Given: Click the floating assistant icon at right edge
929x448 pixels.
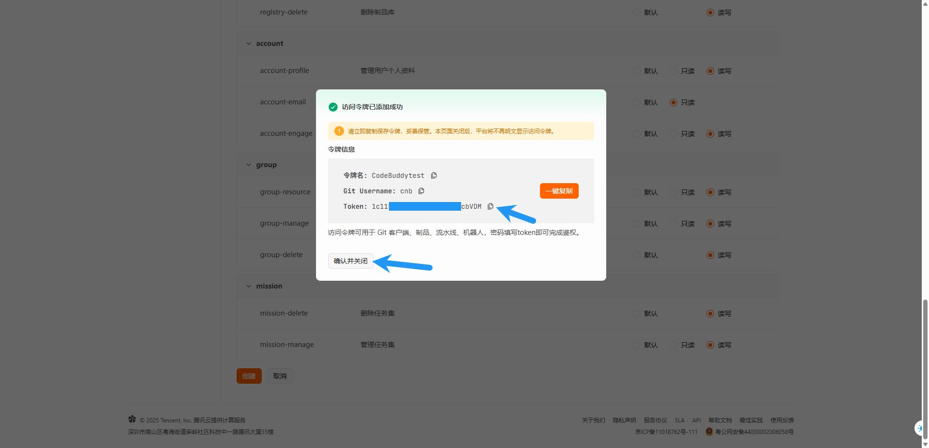Looking at the screenshot, I should pos(919,428).
